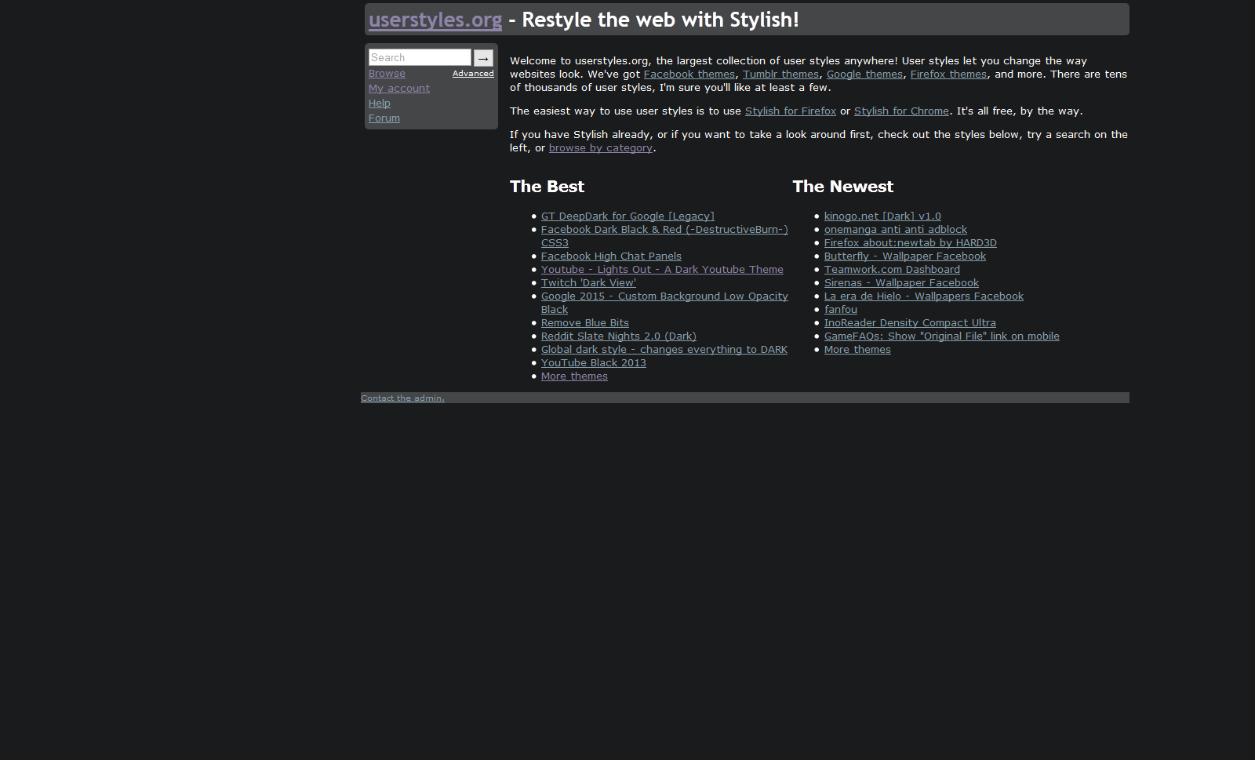
Task: Open the userstyles.org header link
Action: point(435,20)
